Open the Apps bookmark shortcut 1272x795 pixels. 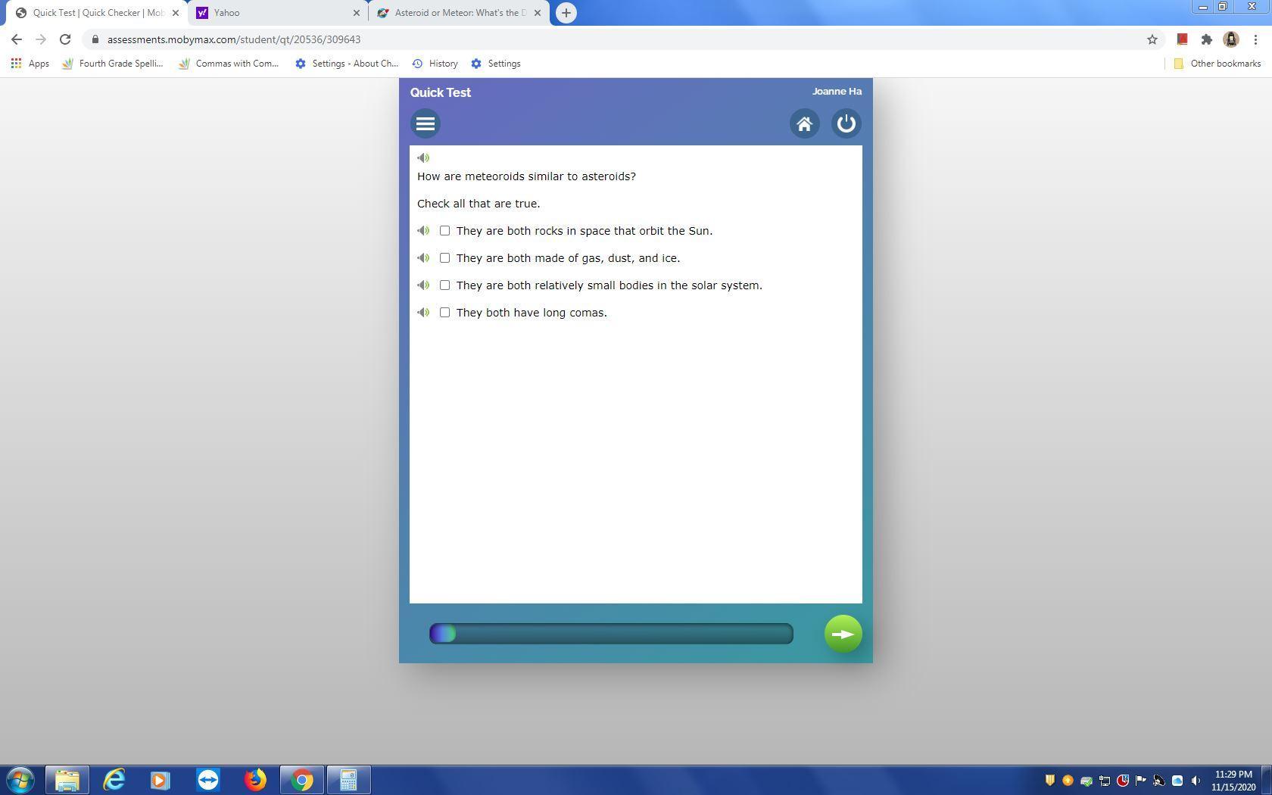coord(30,64)
